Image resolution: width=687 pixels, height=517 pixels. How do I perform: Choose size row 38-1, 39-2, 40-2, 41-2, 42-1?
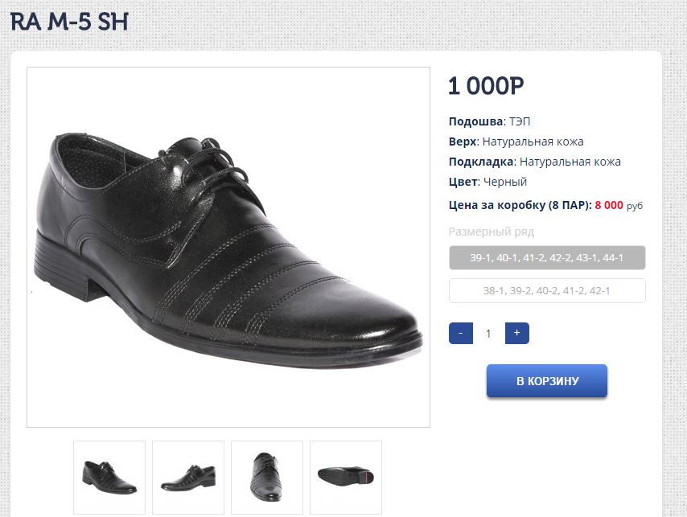547,291
